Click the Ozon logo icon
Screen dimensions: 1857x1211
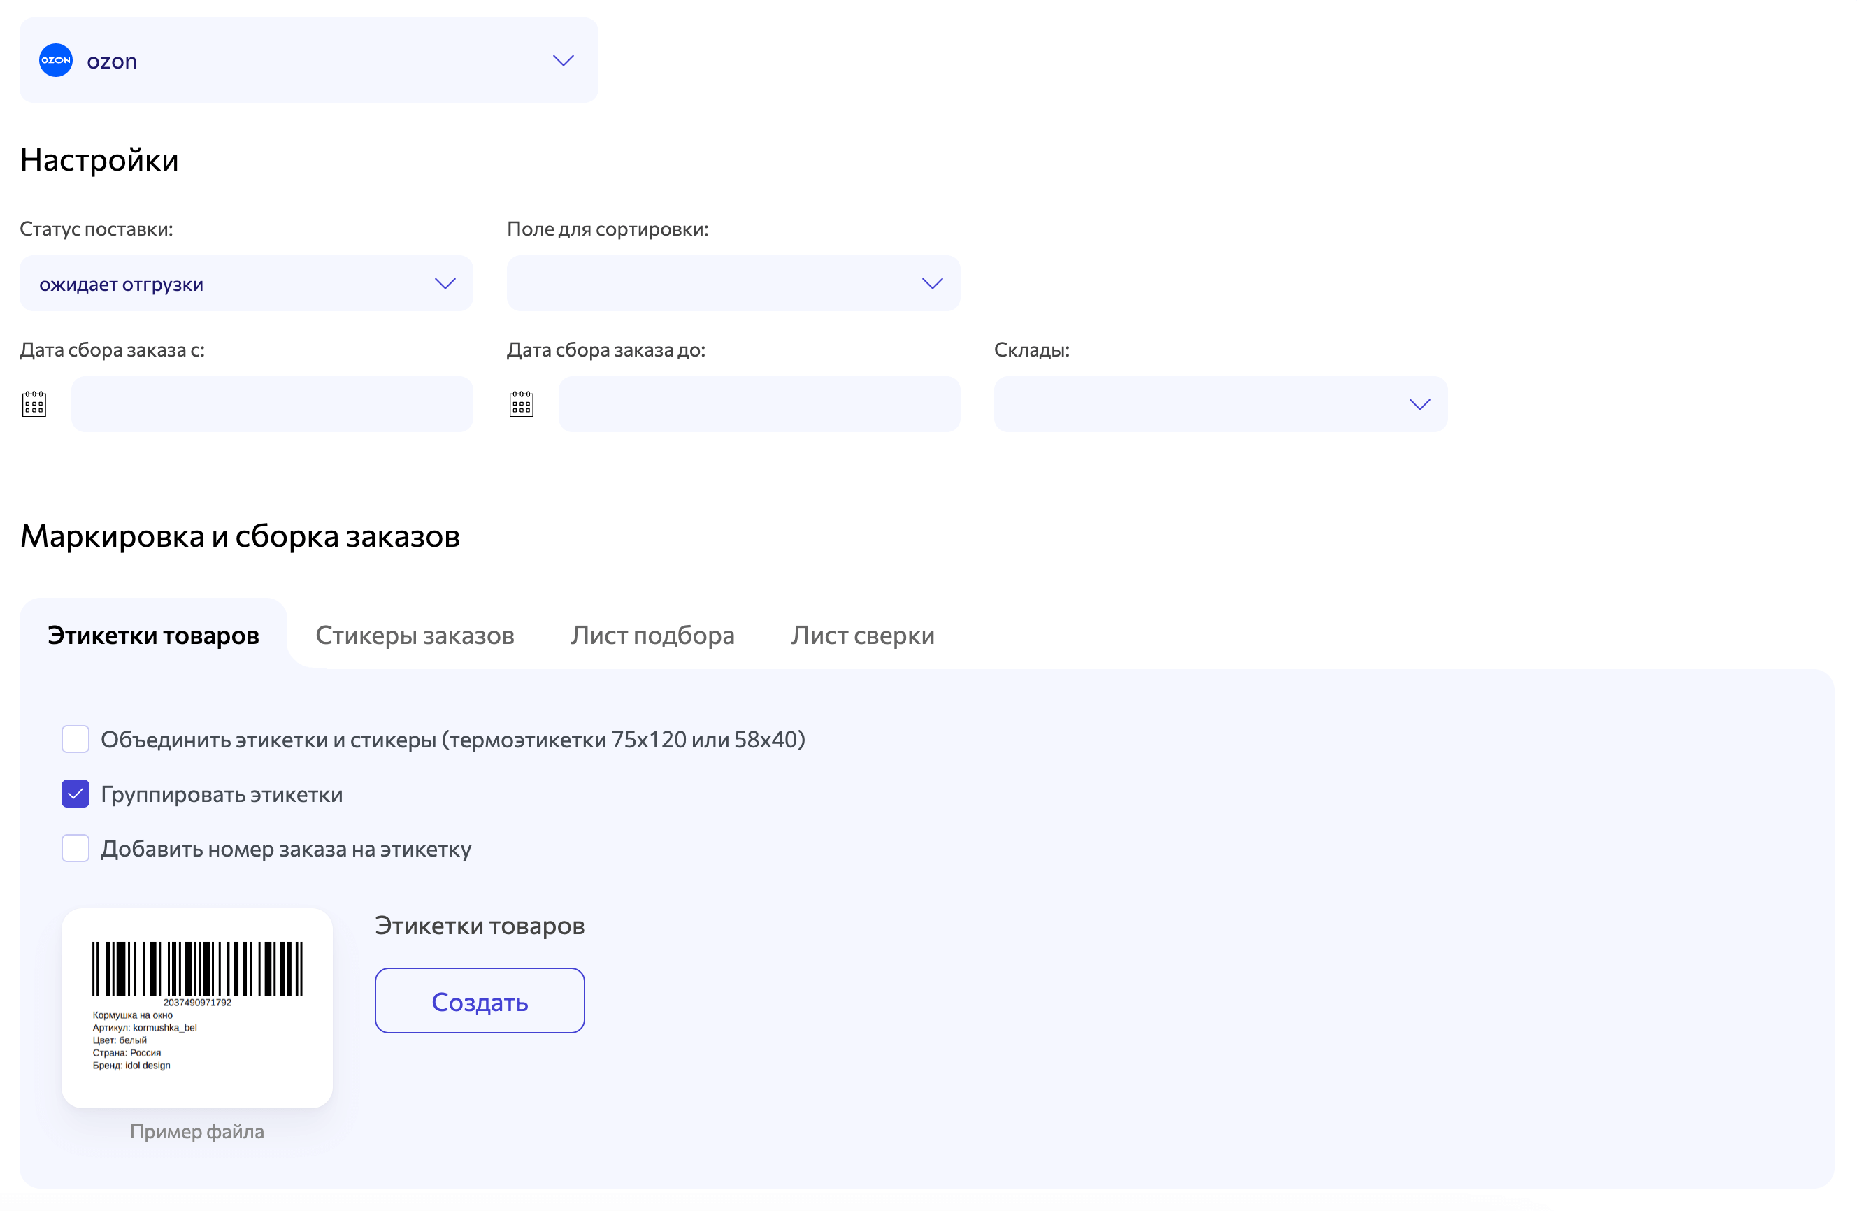[55, 60]
